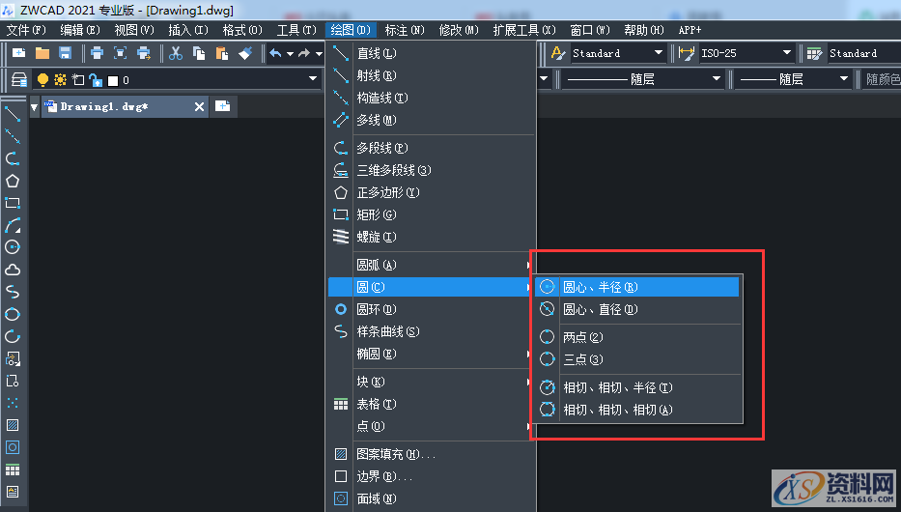
Task: Select 图案填充(H)... menu entry
Action: pos(431,454)
